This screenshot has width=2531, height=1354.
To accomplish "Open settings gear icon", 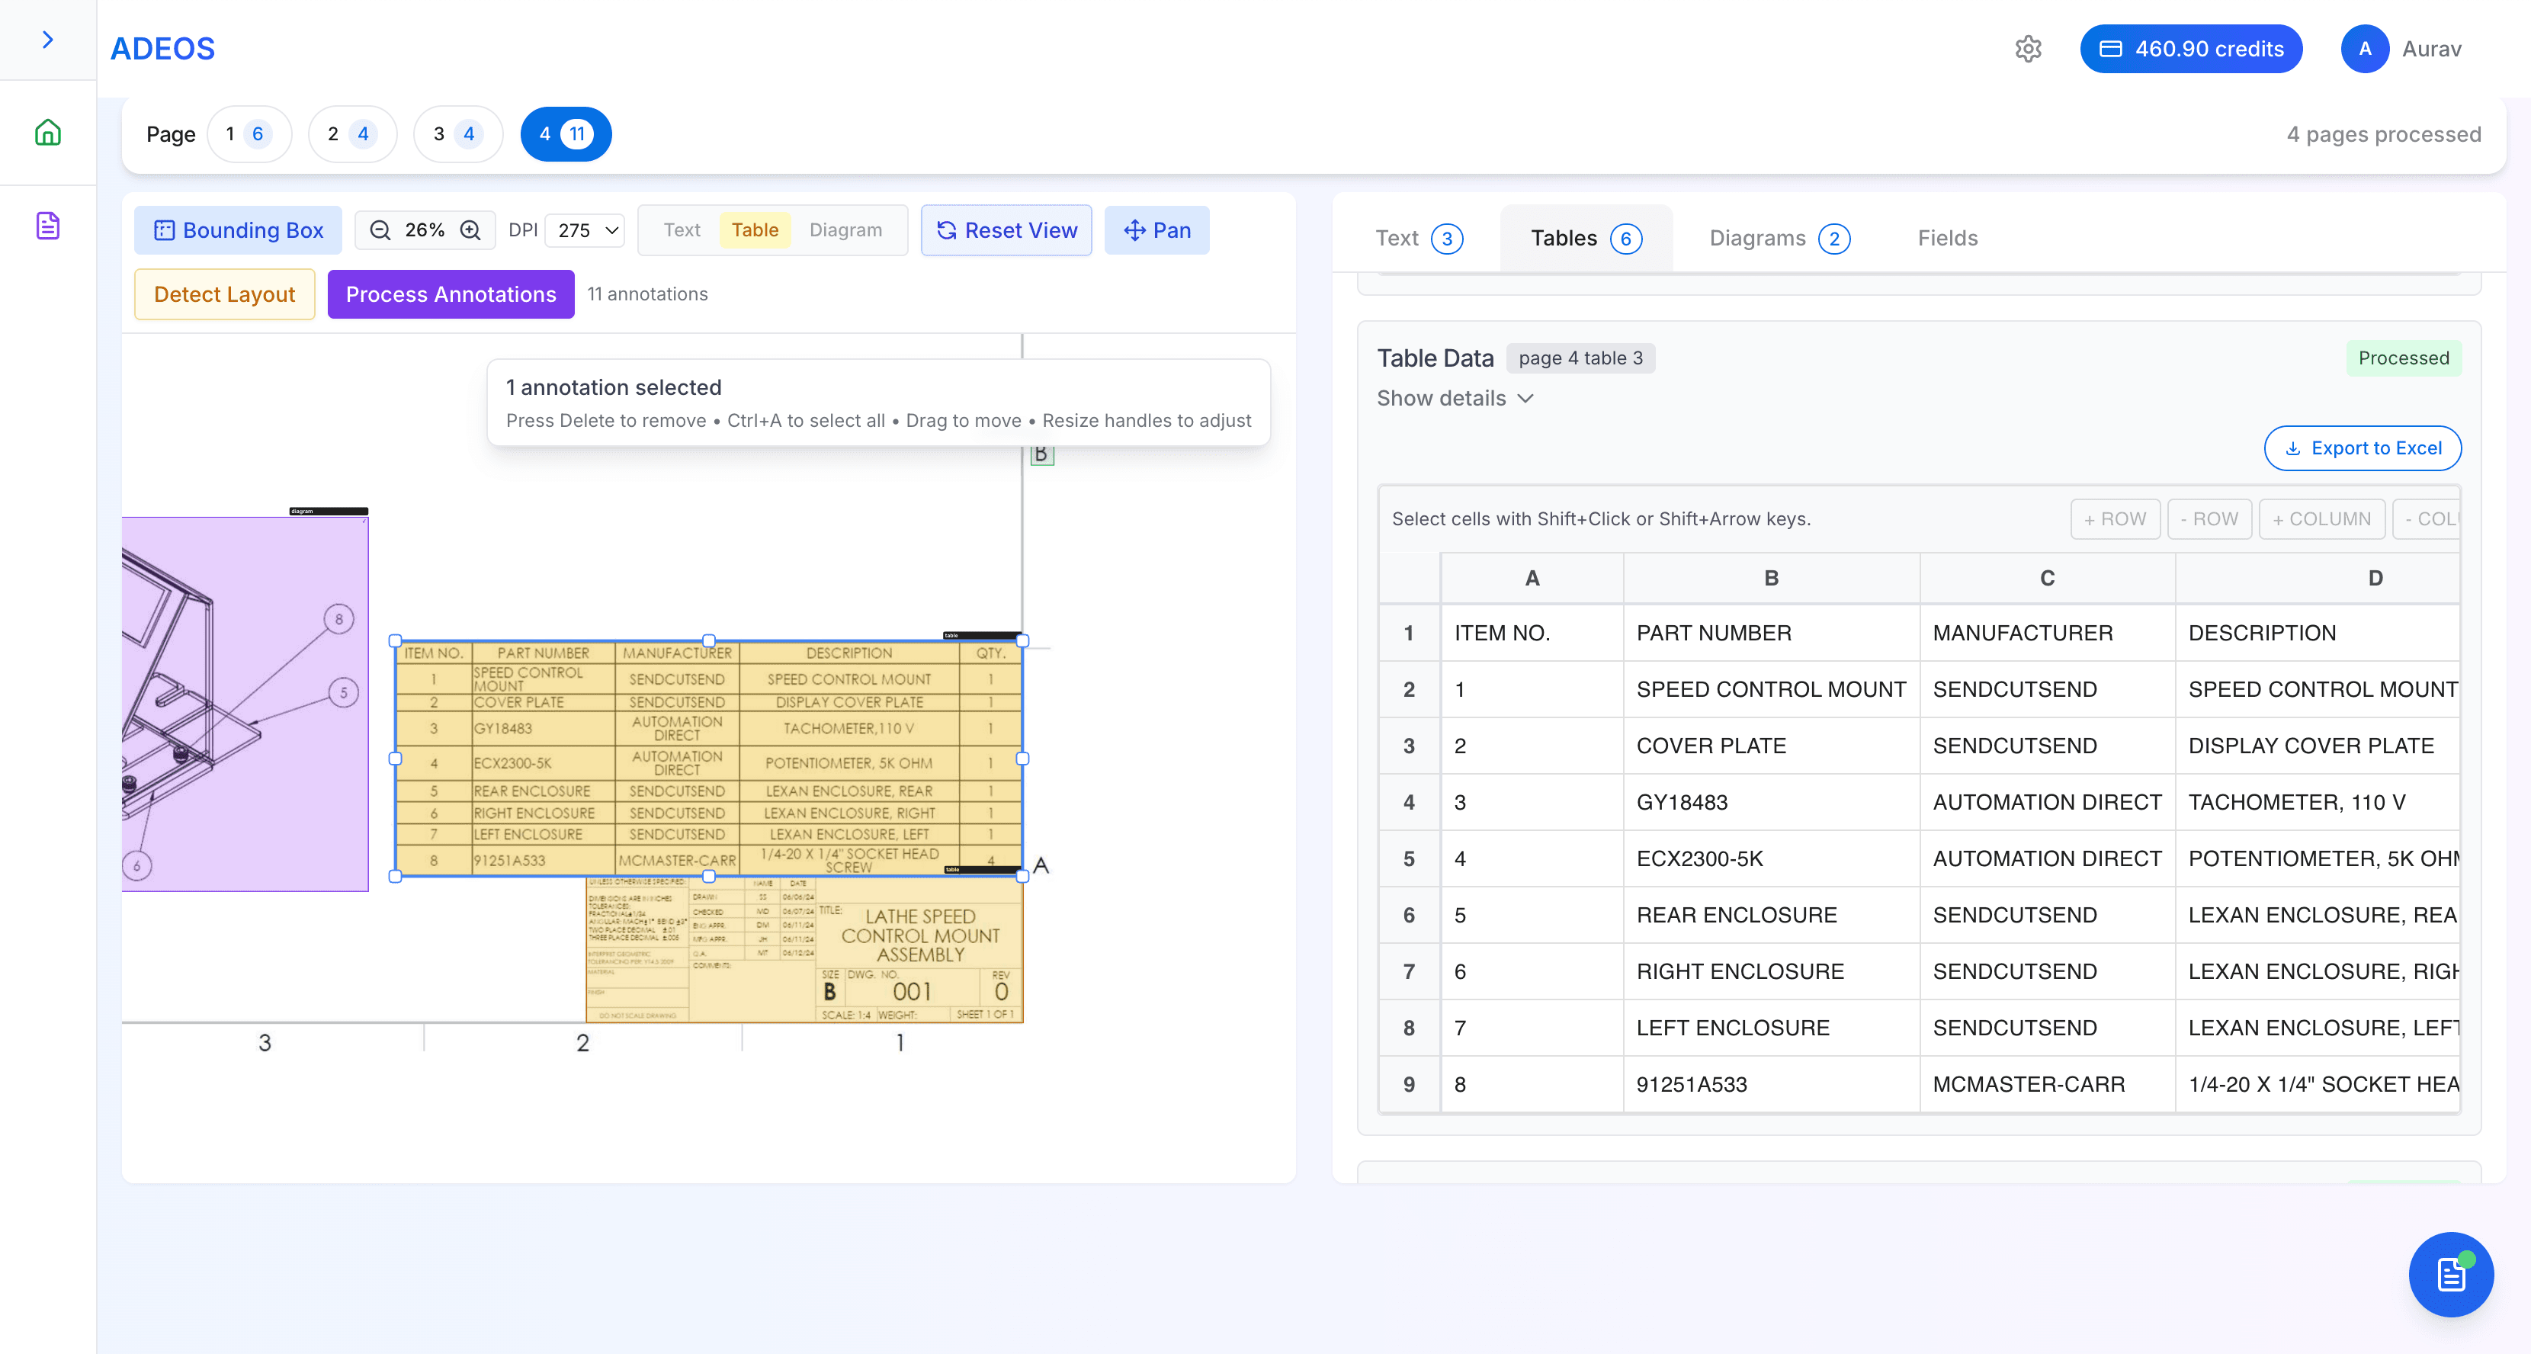I will click(2028, 49).
